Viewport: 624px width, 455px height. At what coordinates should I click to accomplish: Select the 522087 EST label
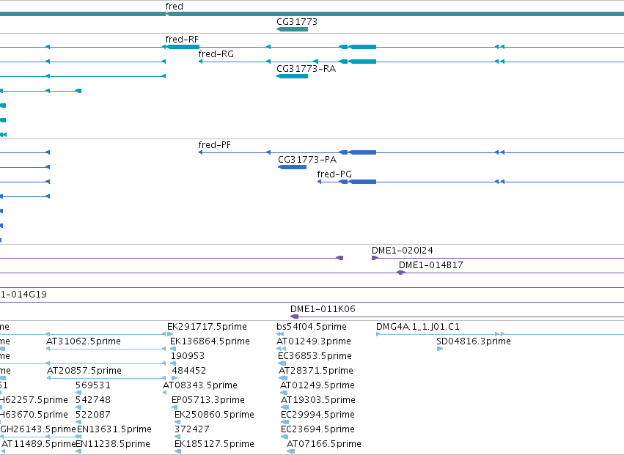click(92, 415)
